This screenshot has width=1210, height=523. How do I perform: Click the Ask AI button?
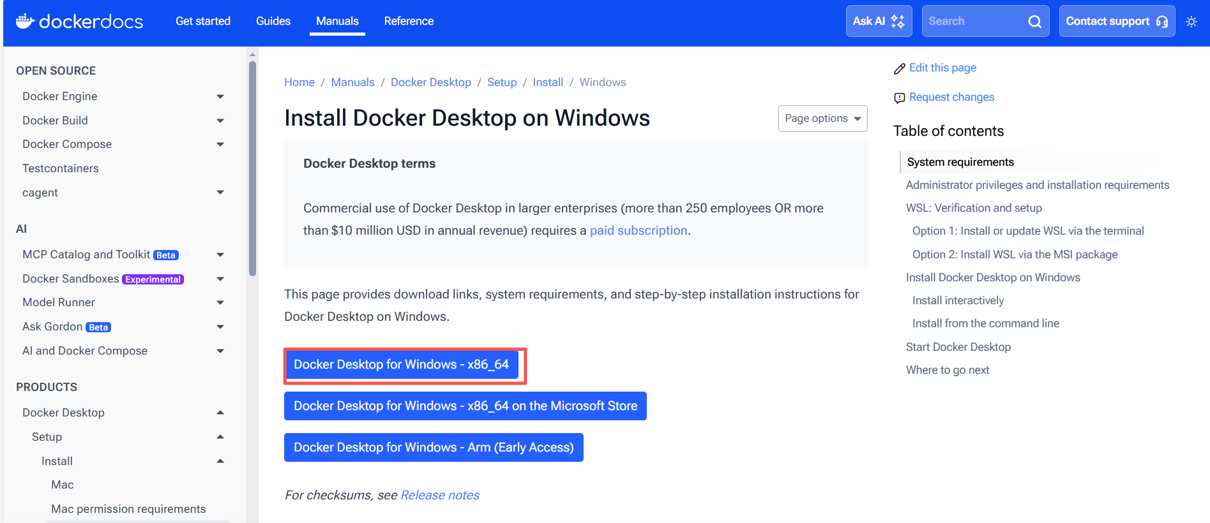pyautogui.click(x=879, y=21)
